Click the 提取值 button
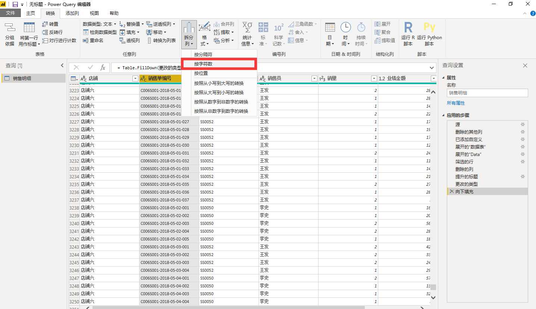The width and height of the screenshot is (536, 309). tap(385, 40)
